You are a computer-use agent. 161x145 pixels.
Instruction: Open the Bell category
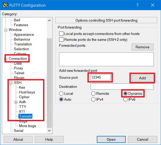click(17, 20)
